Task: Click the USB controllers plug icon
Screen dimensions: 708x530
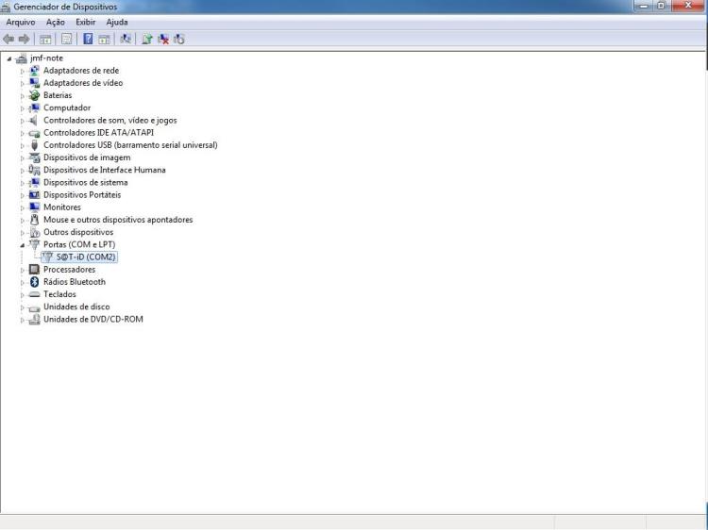Action: point(34,145)
